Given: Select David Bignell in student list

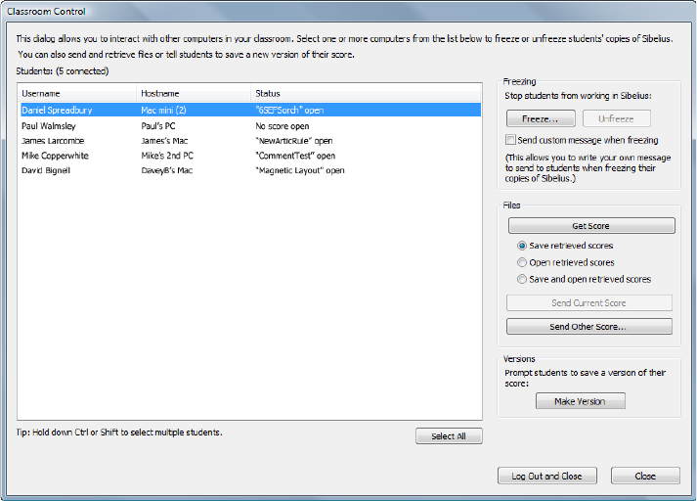Looking at the screenshot, I should [48, 171].
